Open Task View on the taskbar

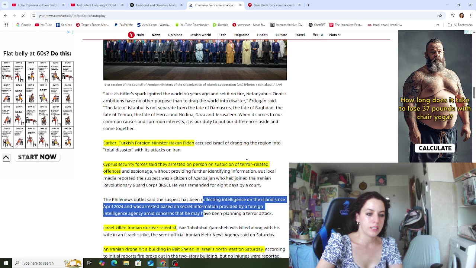pyautogui.click(x=89, y=263)
